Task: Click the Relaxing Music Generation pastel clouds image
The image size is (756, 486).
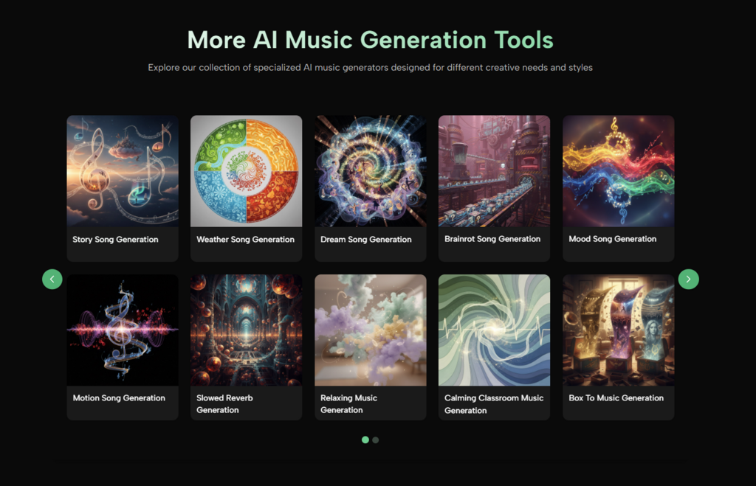Action: 370,330
